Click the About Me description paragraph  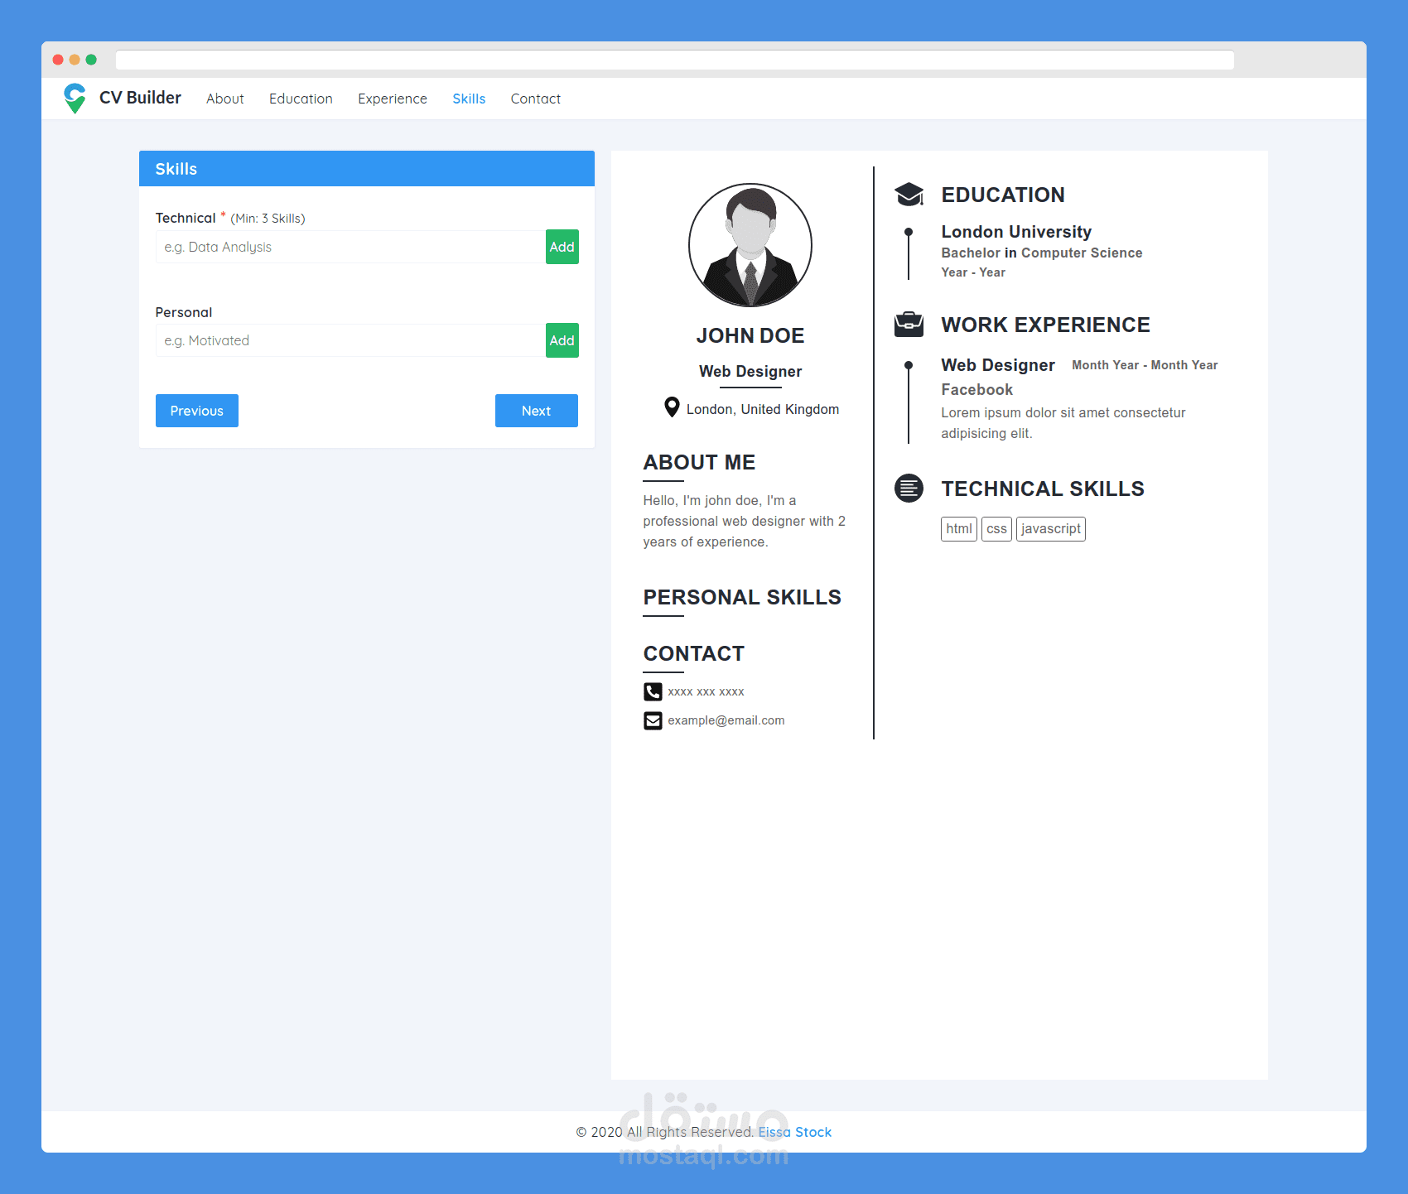[745, 521]
